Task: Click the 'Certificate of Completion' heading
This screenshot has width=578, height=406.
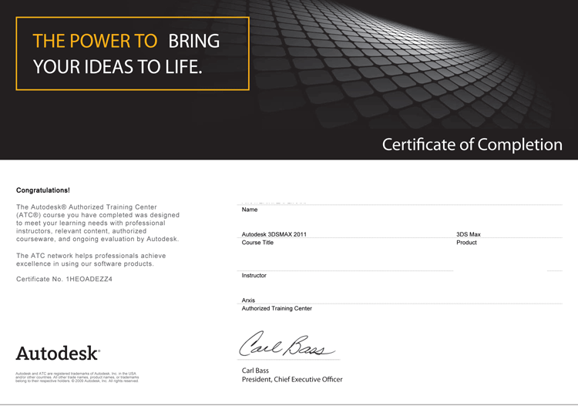Action: click(472, 144)
